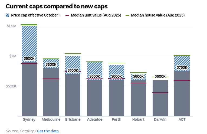Click the striped price cap legend swatch
Screen dimensions: 207x134
(x=7, y=15)
